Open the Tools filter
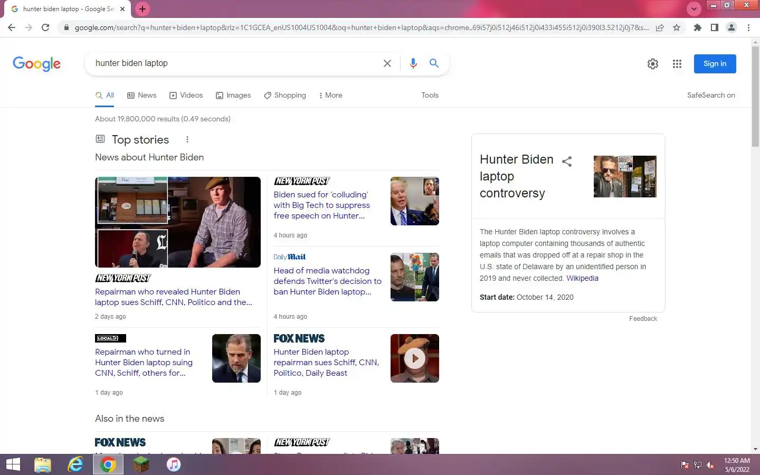The height and width of the screenshot is (475, 760). [x=430, y=96]
